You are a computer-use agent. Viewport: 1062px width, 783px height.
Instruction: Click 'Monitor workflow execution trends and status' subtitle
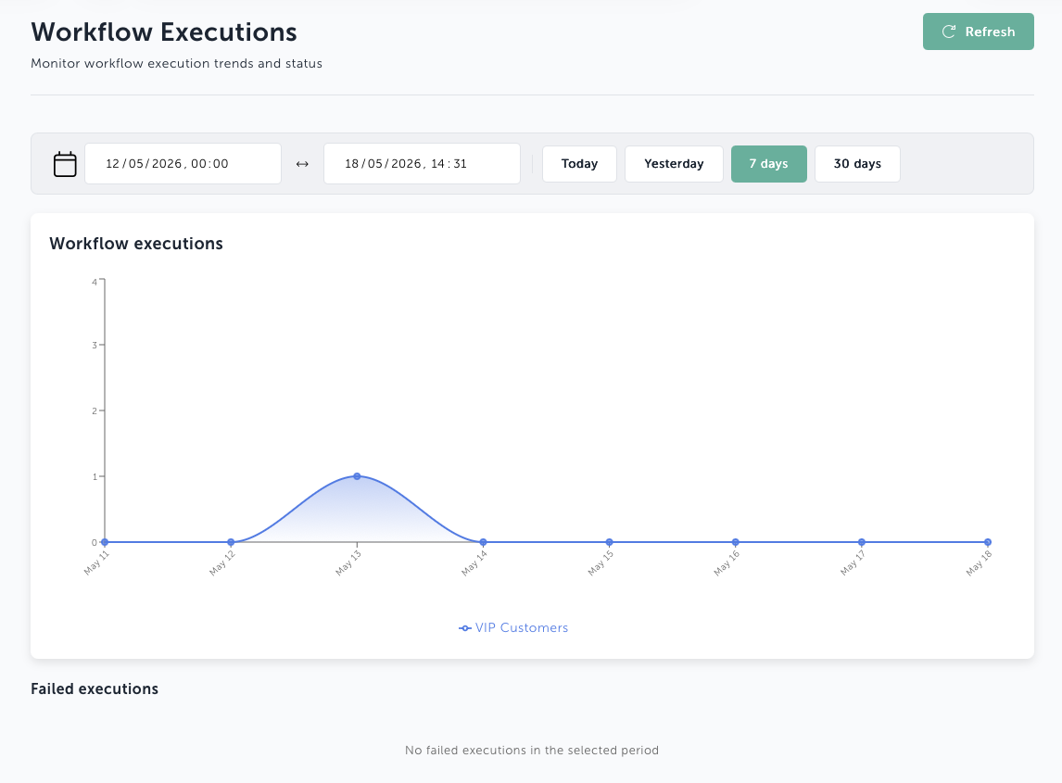[x=176, y=64]
